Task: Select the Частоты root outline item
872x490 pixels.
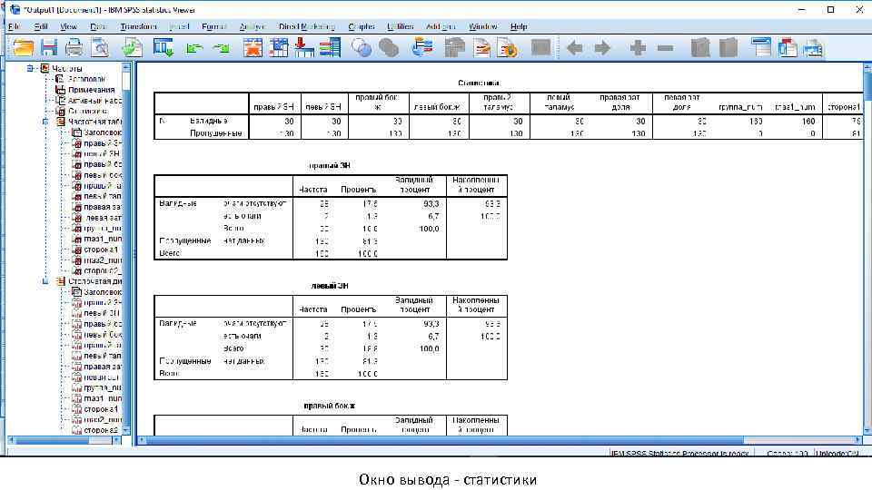Action: coord(66,68)
